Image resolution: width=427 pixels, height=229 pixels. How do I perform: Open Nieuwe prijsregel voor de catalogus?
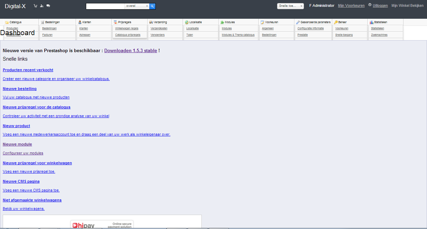(x=36, y=107)
